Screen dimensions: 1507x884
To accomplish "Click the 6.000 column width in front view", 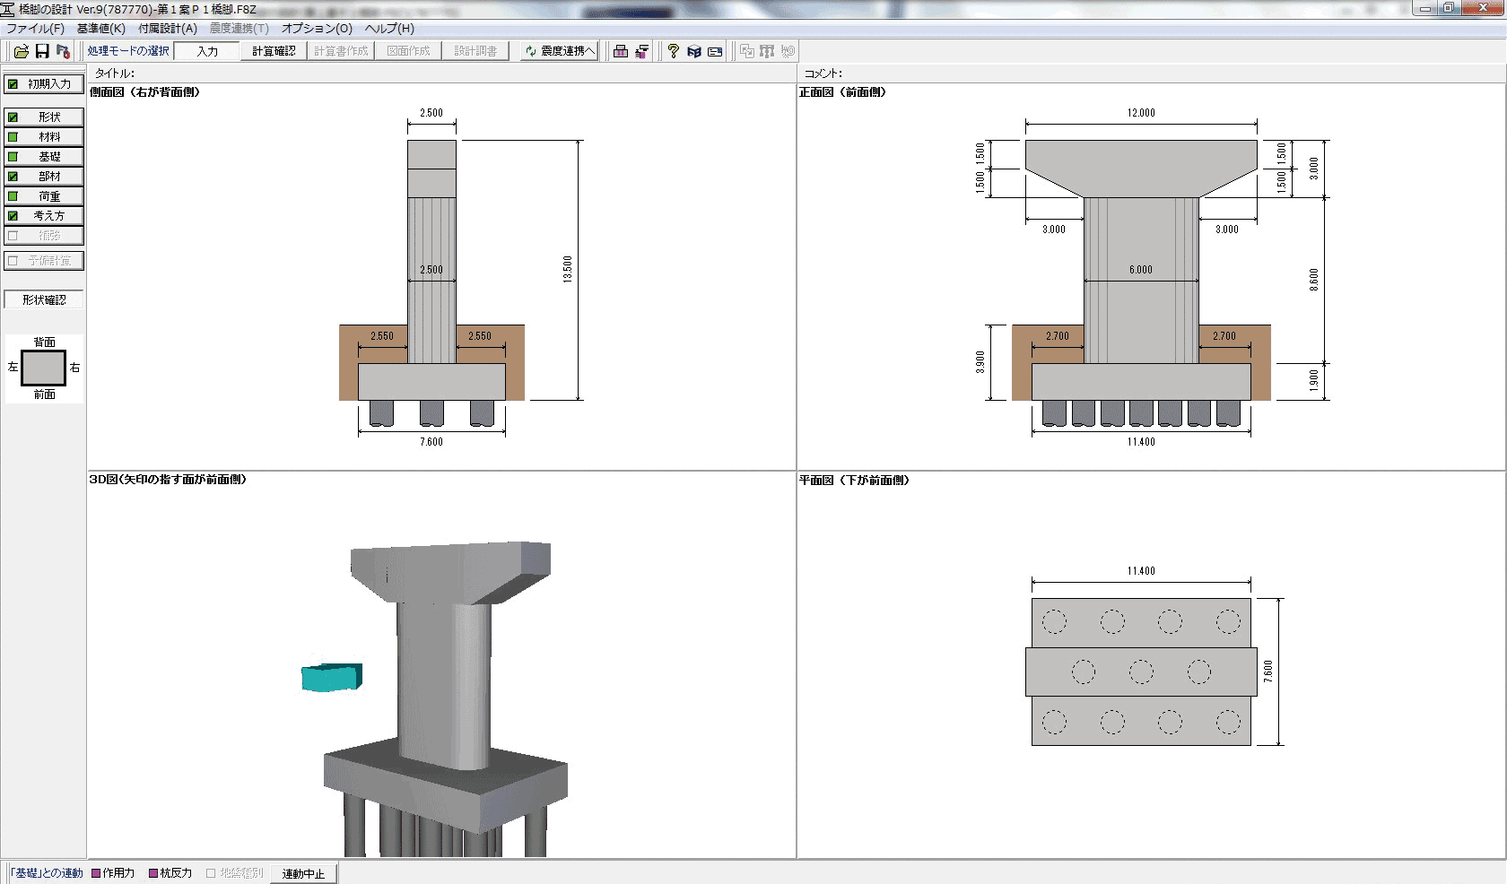I will pos(1141,270).
